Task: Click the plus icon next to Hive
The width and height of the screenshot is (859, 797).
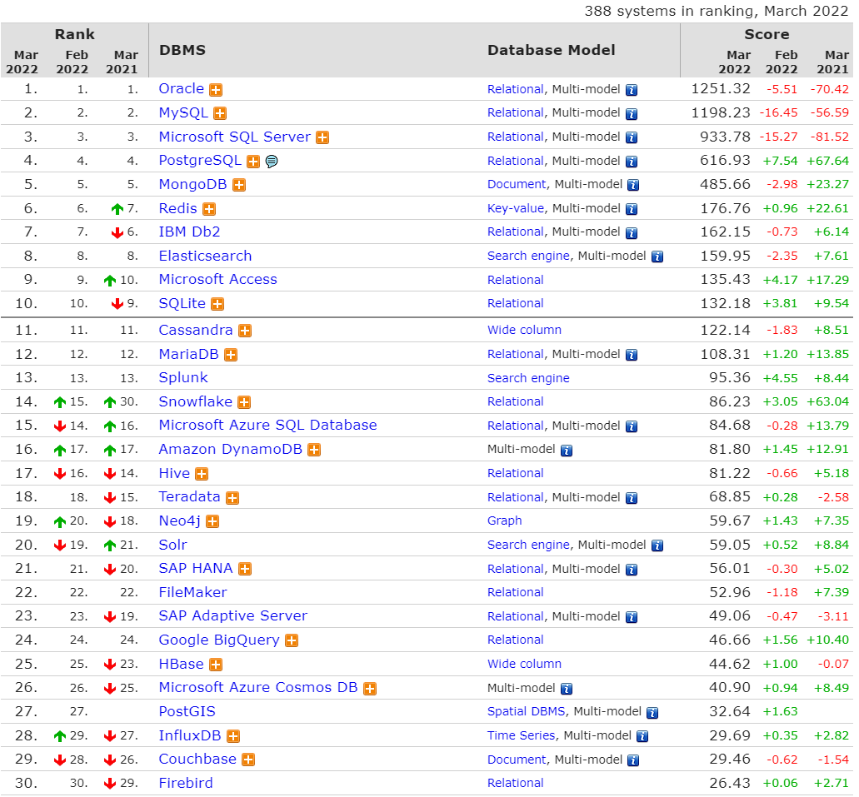Action: coord(202,474)
